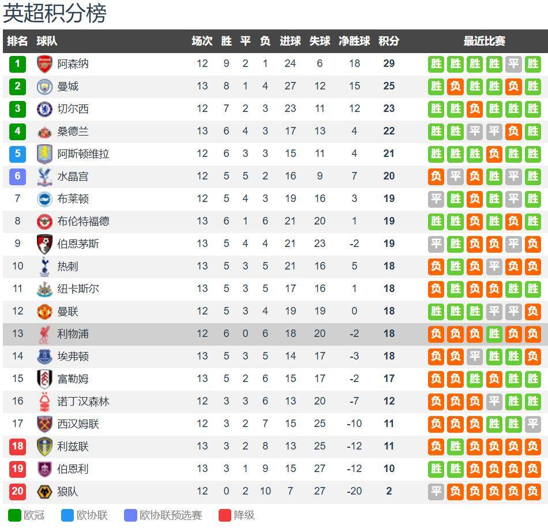
Task: Sort by the 净胜球 column header
Action: [354, 41]
